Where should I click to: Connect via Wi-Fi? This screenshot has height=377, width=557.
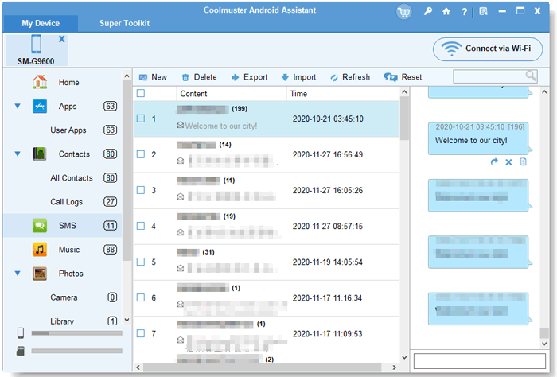[488, 49]
